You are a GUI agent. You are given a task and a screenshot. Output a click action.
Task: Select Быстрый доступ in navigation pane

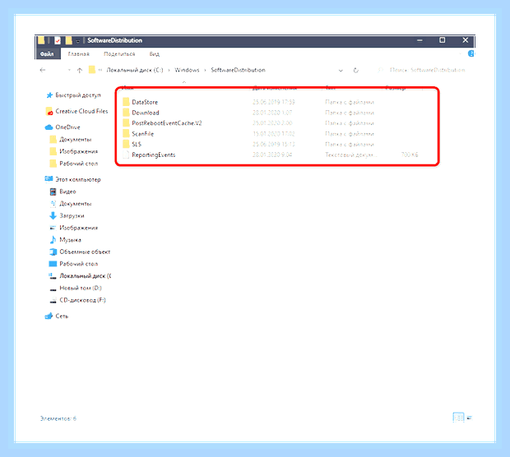[x=78, y=95]
